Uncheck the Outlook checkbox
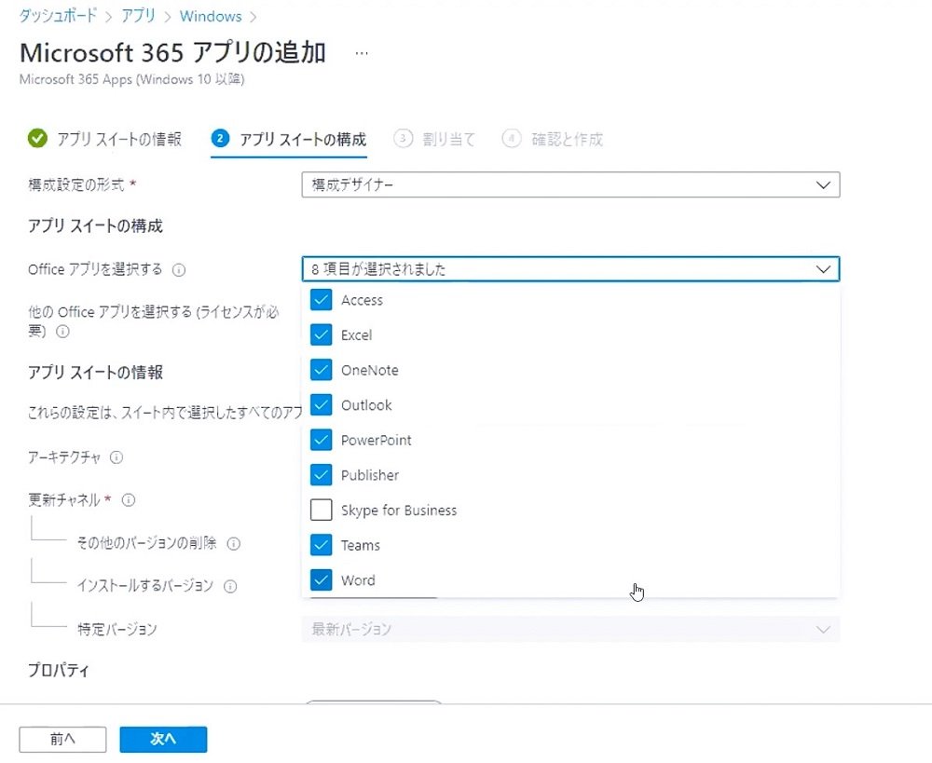This screenshot has height=763, width=932. click(321, 405)
